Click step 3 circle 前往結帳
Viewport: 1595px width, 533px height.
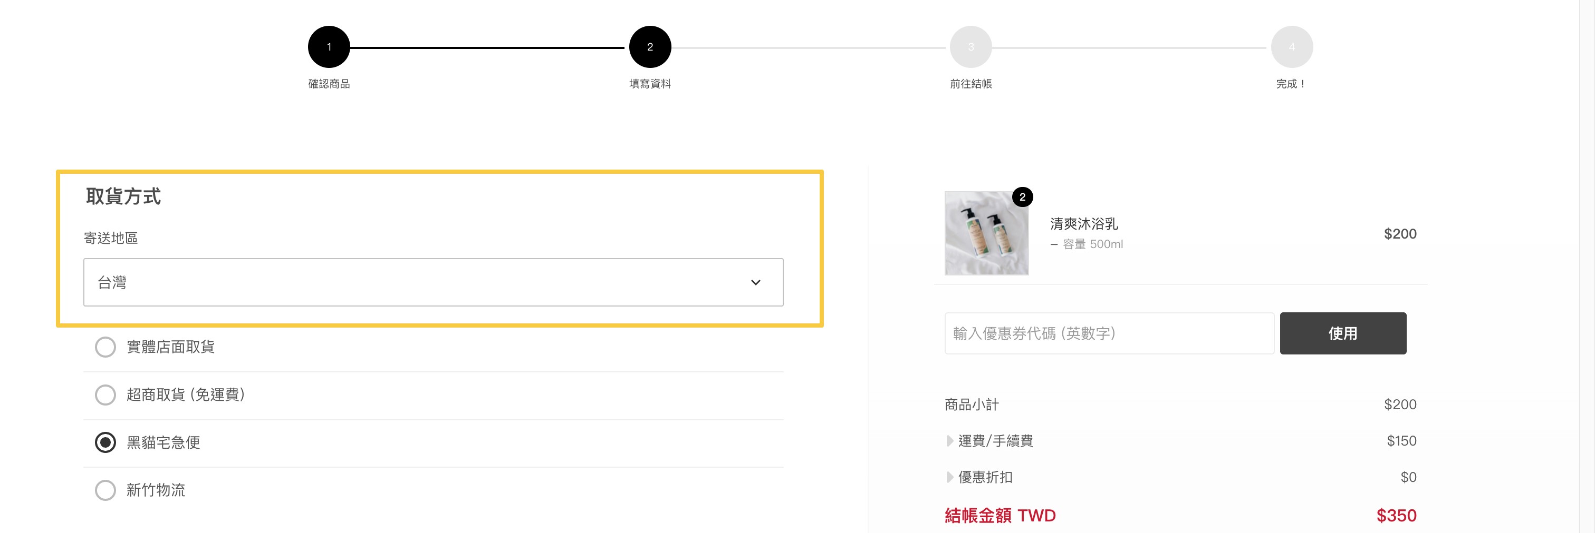pyautogui.click(x=971, y=47)
